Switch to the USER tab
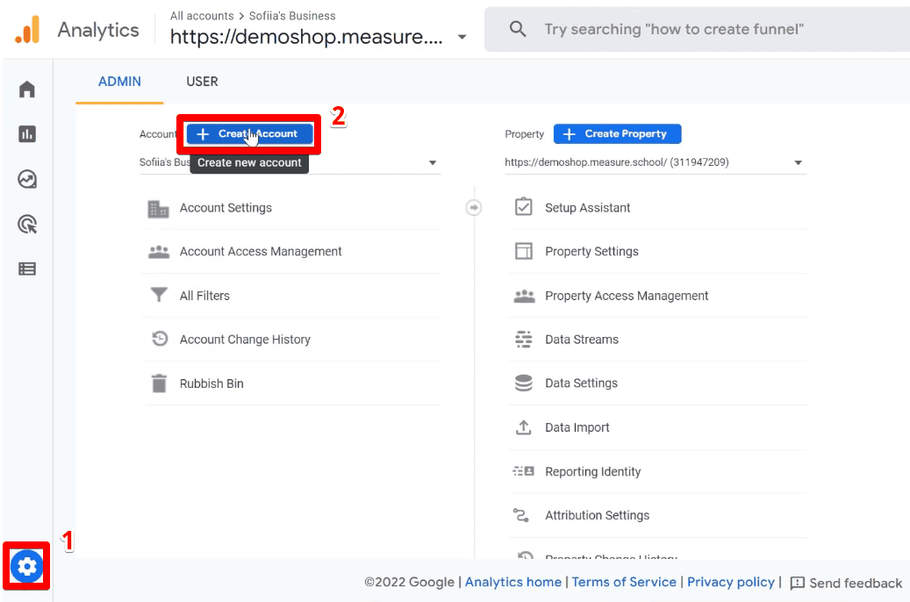Image resolution: width=910 pixels, height=602 pixels. [202, 81]
